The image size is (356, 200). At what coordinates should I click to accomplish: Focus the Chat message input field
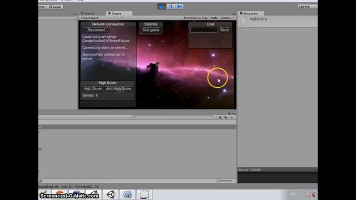pos(204,30)
